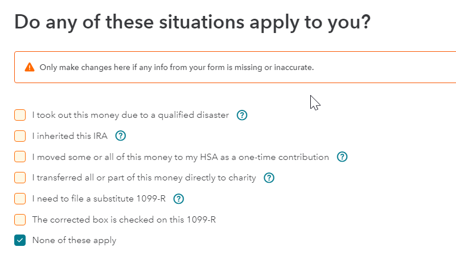
Task: Enable the HSA one-time contribution checkbox
Action: point(20,157)
